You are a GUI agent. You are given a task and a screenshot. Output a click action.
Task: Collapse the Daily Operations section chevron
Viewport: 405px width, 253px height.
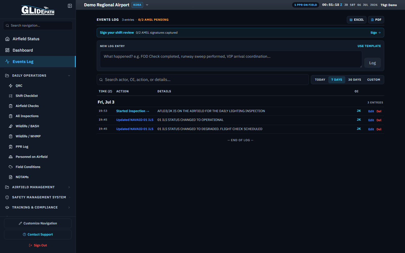[x=69, y=76]
